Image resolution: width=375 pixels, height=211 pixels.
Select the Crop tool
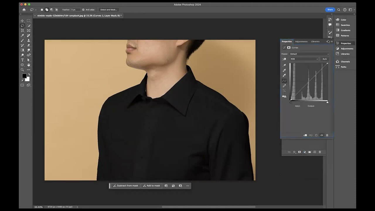coord(22,30)
